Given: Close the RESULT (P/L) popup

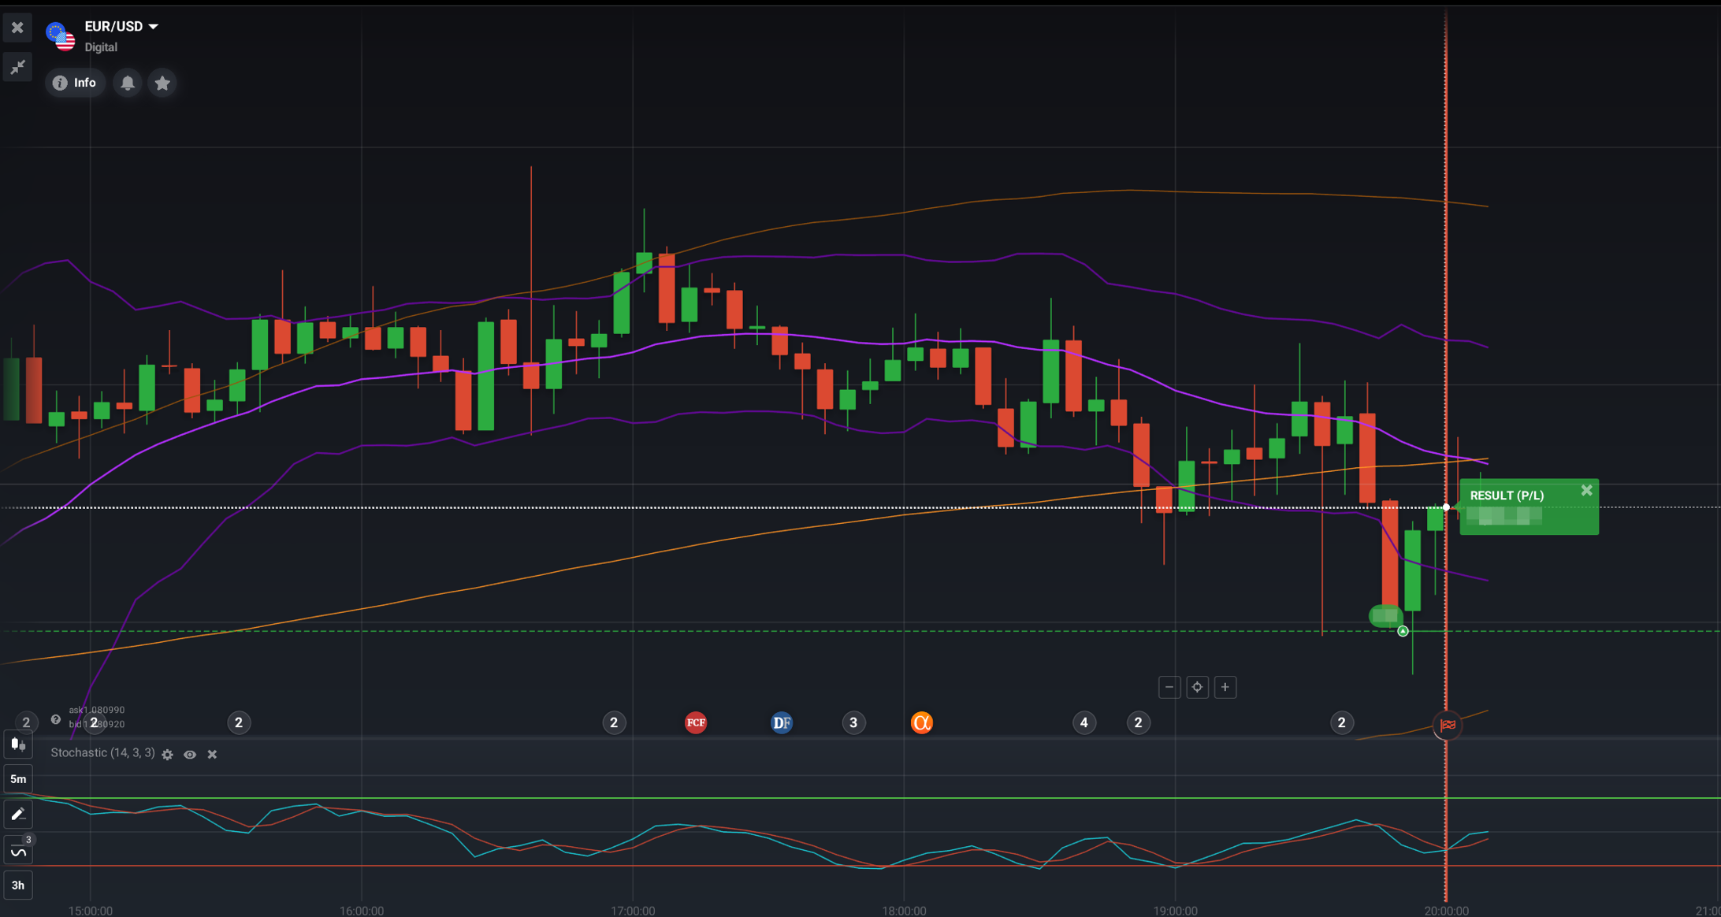Looking at the screenshot, I should (1586, 491).
